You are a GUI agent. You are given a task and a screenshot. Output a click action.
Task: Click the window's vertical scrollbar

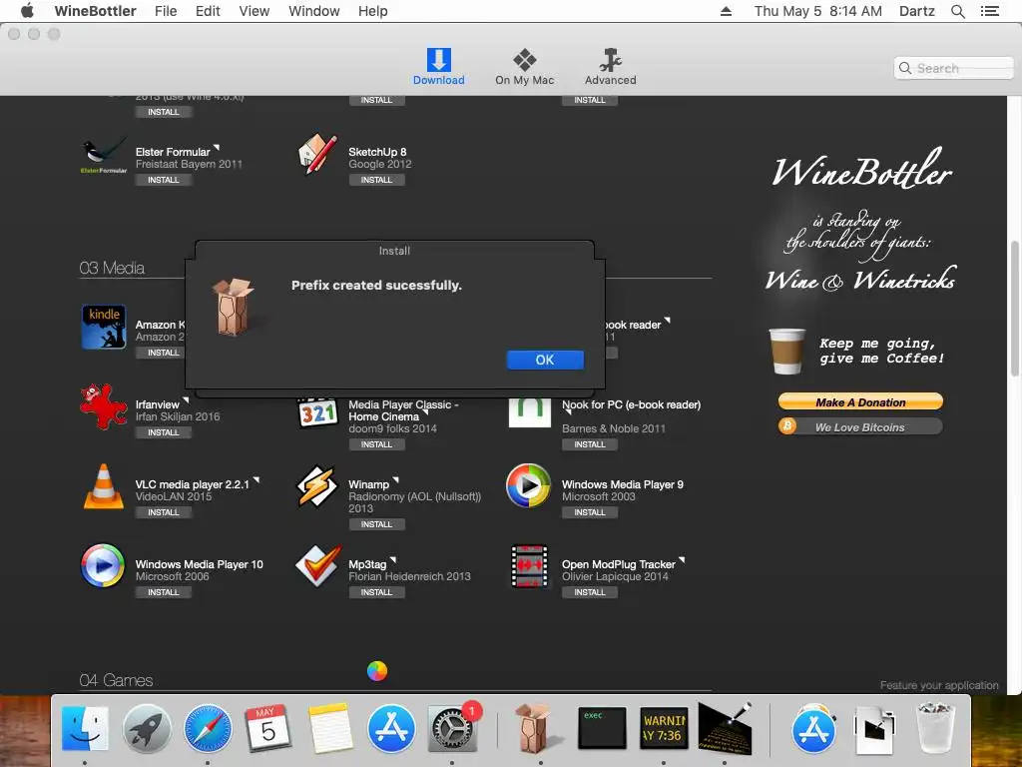coord(1014,308)
